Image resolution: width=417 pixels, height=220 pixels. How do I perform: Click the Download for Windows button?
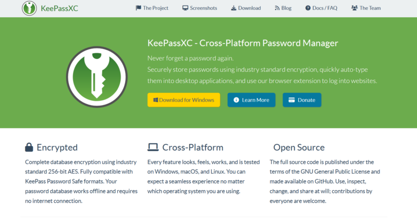pos(184,100)
